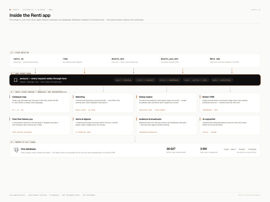Click the '2 · ONE FRONT DOOR' section label

coord(21,74)
